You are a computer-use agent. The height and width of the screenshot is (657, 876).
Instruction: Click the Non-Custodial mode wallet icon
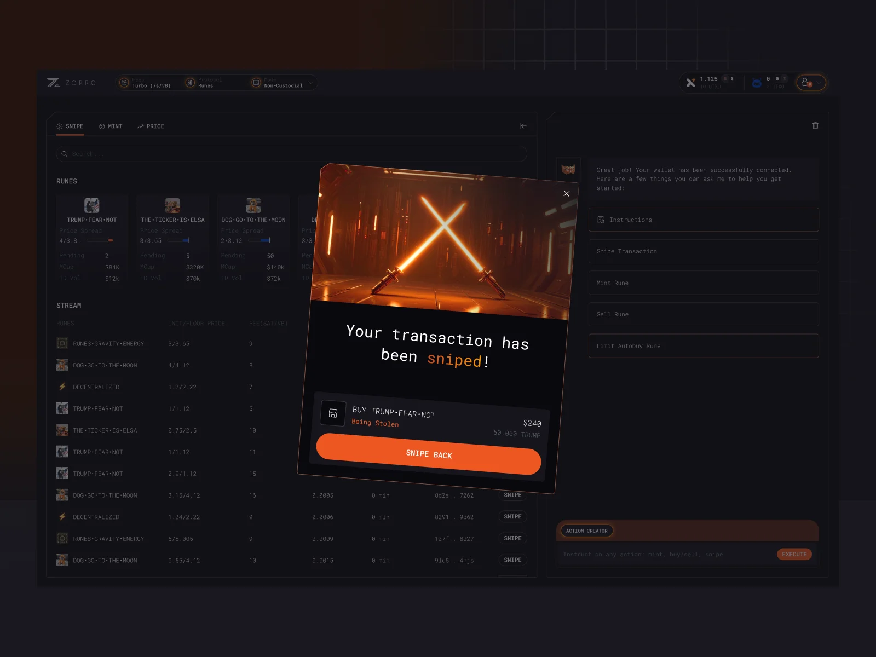click(x=256, y=83)
